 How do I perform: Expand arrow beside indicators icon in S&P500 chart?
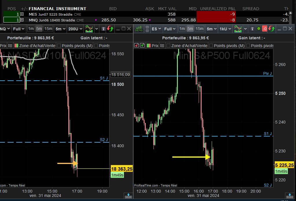(245, 29)
